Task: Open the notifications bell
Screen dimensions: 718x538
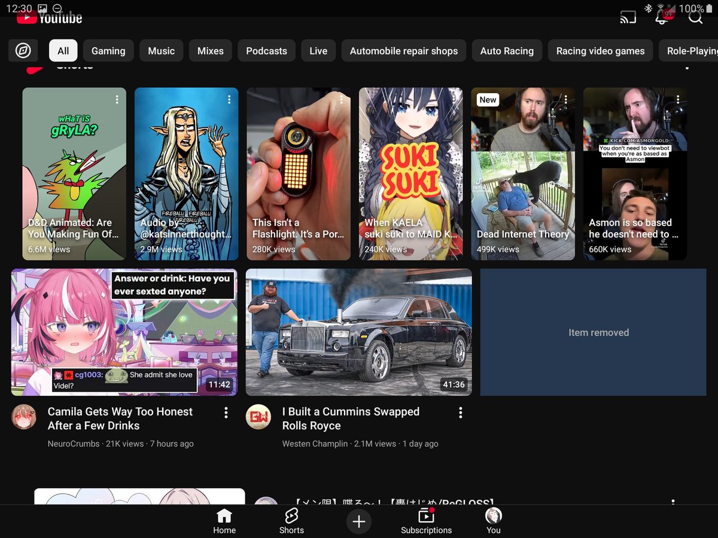Action: click(x=662, y=17)
